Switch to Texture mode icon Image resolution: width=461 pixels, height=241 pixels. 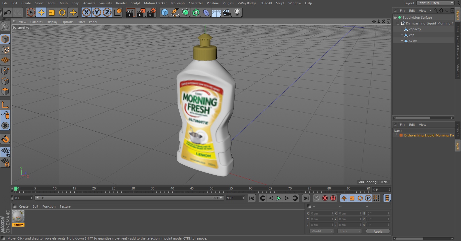(5, 50)
